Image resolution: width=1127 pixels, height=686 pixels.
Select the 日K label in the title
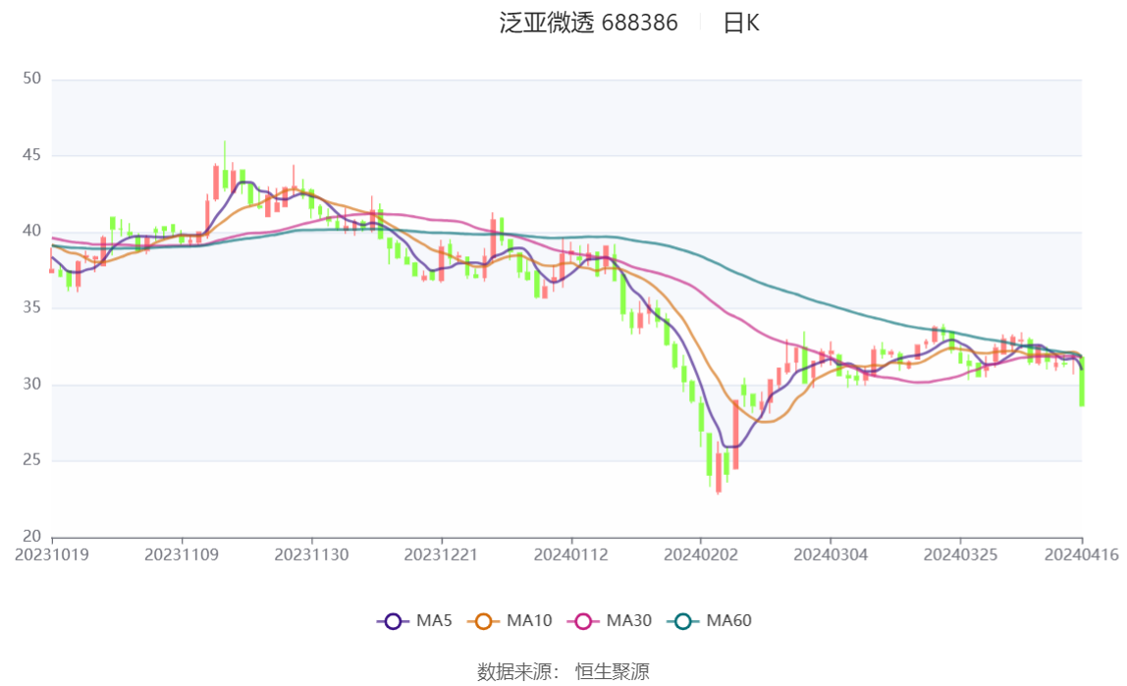(x=741, y=23)
